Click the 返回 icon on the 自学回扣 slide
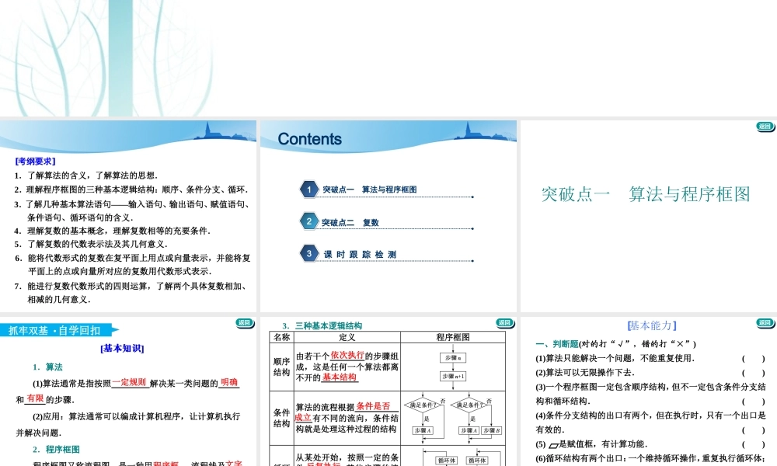This screenshot has width=777, height=466. click(244, 322)
